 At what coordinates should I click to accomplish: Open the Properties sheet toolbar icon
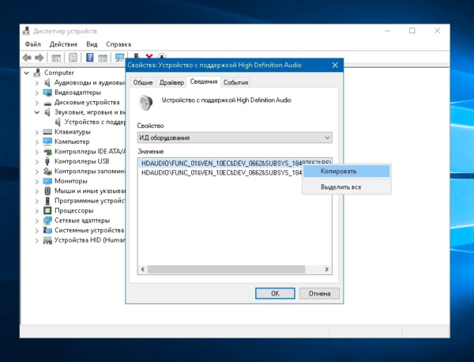point(73,58)
